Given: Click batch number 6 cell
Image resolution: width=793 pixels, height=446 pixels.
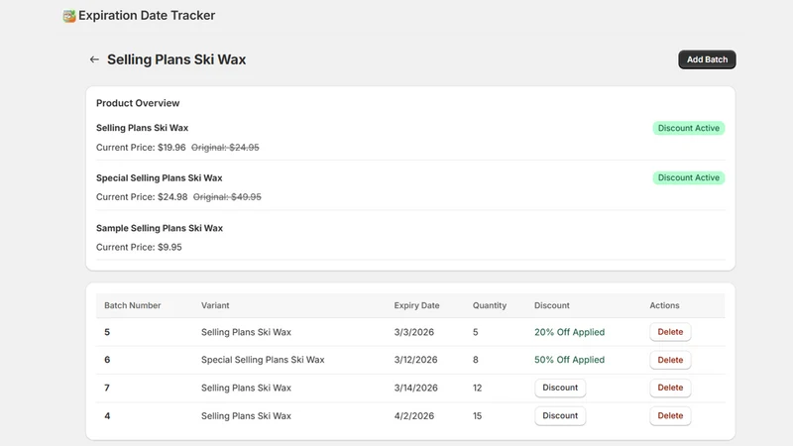Looking at the screenshot, I should click(x=107, y=360).
